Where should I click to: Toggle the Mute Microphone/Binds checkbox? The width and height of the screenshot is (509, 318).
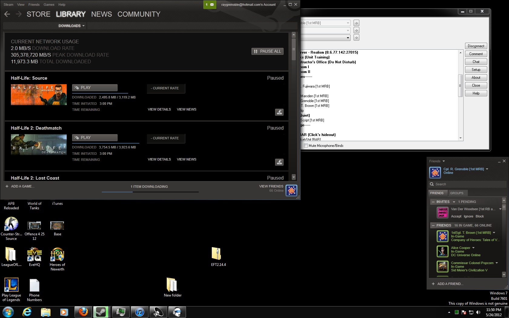coord(306,146)
